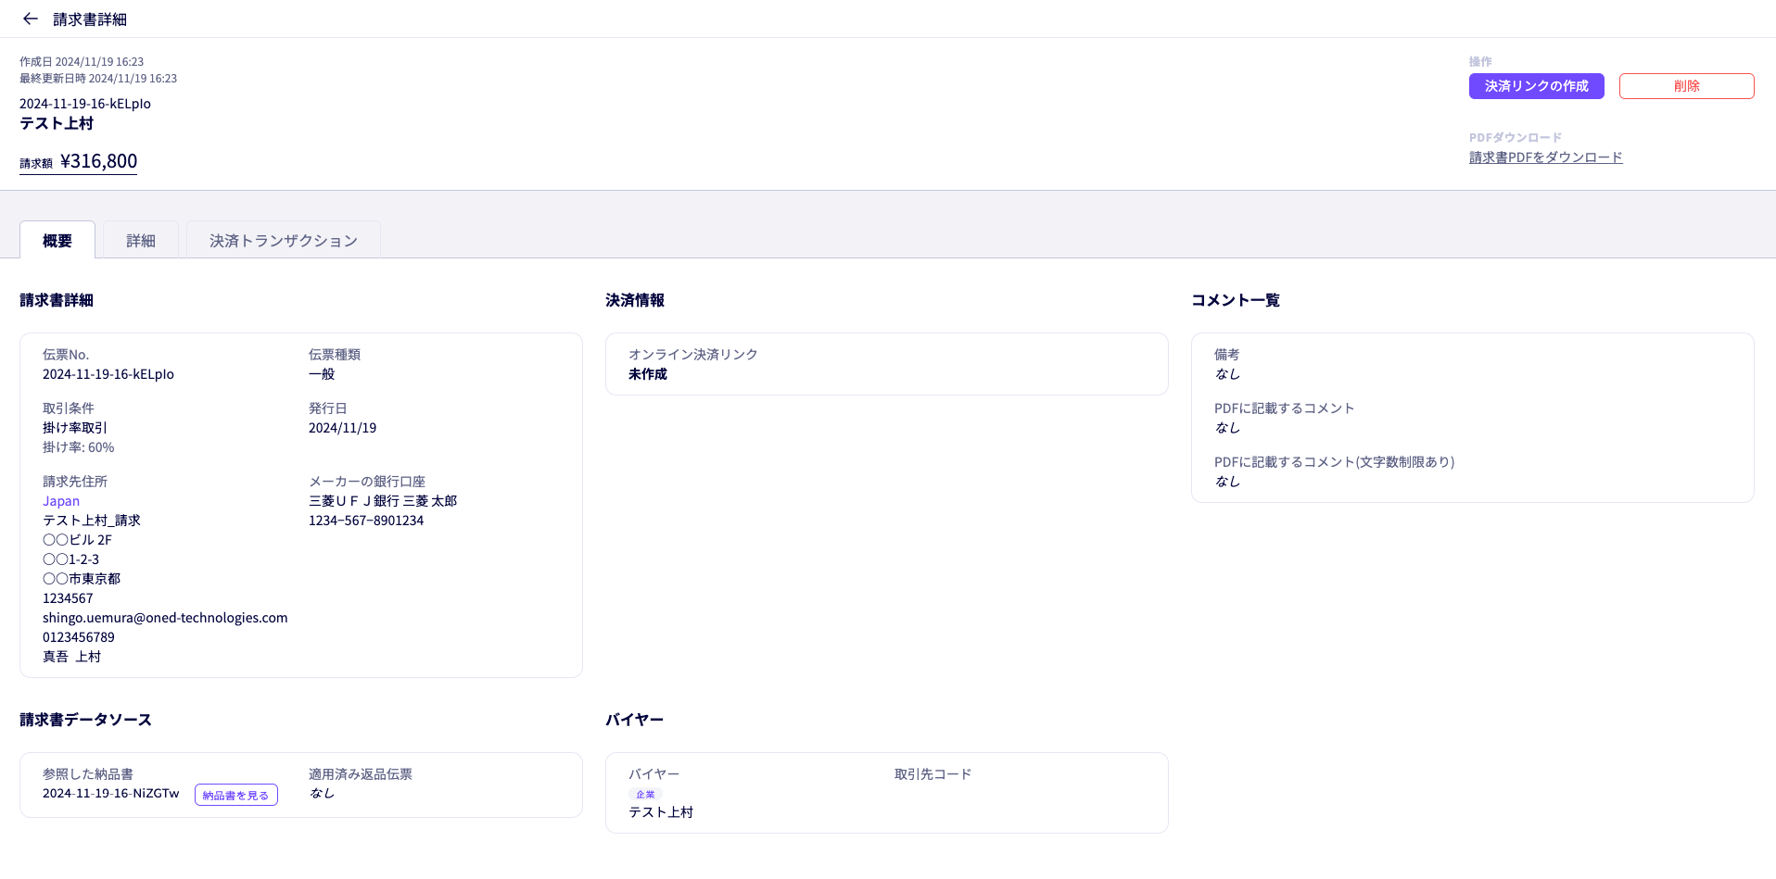
Task: Click the email shingo.uemura@oned-technologies.com
Action: tap(165, 618)
